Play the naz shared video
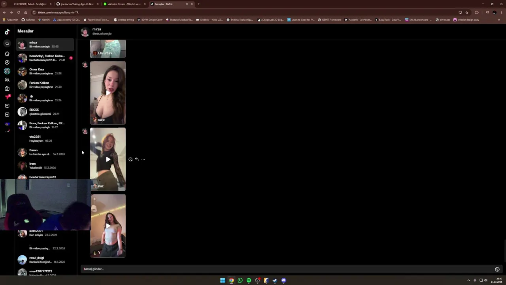The width and height of the screenshot is (506, 285). (x=108, y=159)
